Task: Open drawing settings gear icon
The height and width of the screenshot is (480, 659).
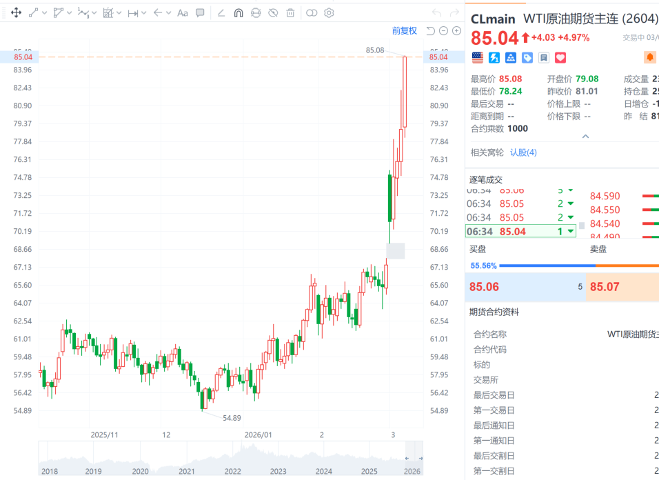Action: coord(329,12)
